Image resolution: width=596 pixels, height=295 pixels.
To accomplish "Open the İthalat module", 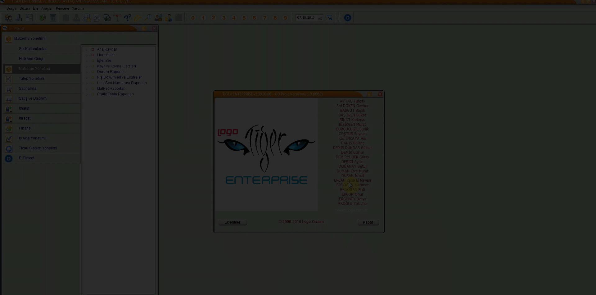I will tap(42, 108).
